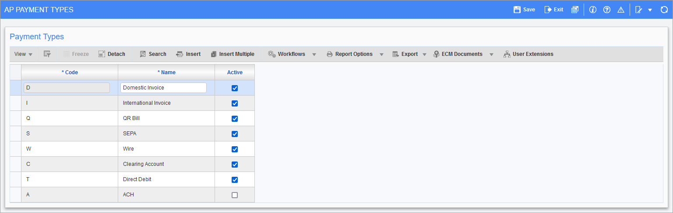Uncheck Active for SEPA
Viewport: 673px width, 213px height.
tap(235, 134)
